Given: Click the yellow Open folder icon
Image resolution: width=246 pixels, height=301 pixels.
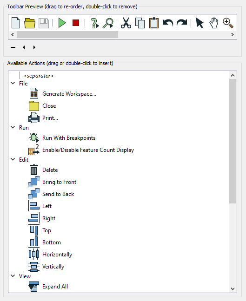Looking at the screenshot, I should 30,23.
